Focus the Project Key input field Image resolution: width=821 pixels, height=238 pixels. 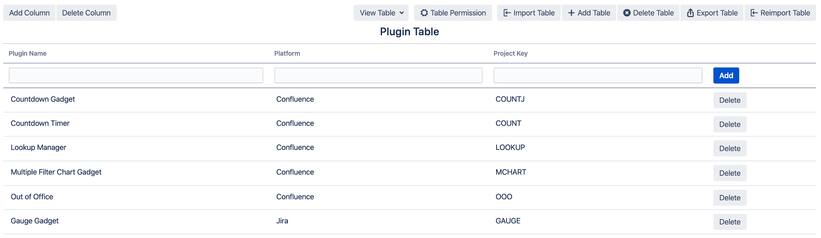click(x=598, y=75)
